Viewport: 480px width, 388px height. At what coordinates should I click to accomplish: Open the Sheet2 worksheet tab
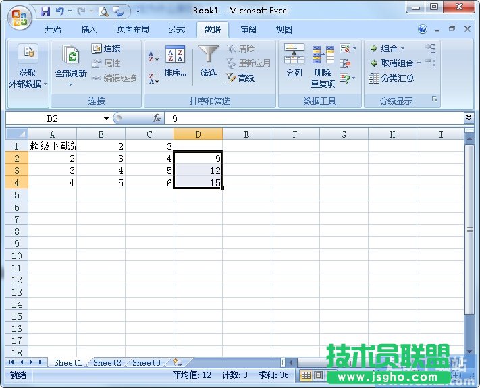click(107, 363)
